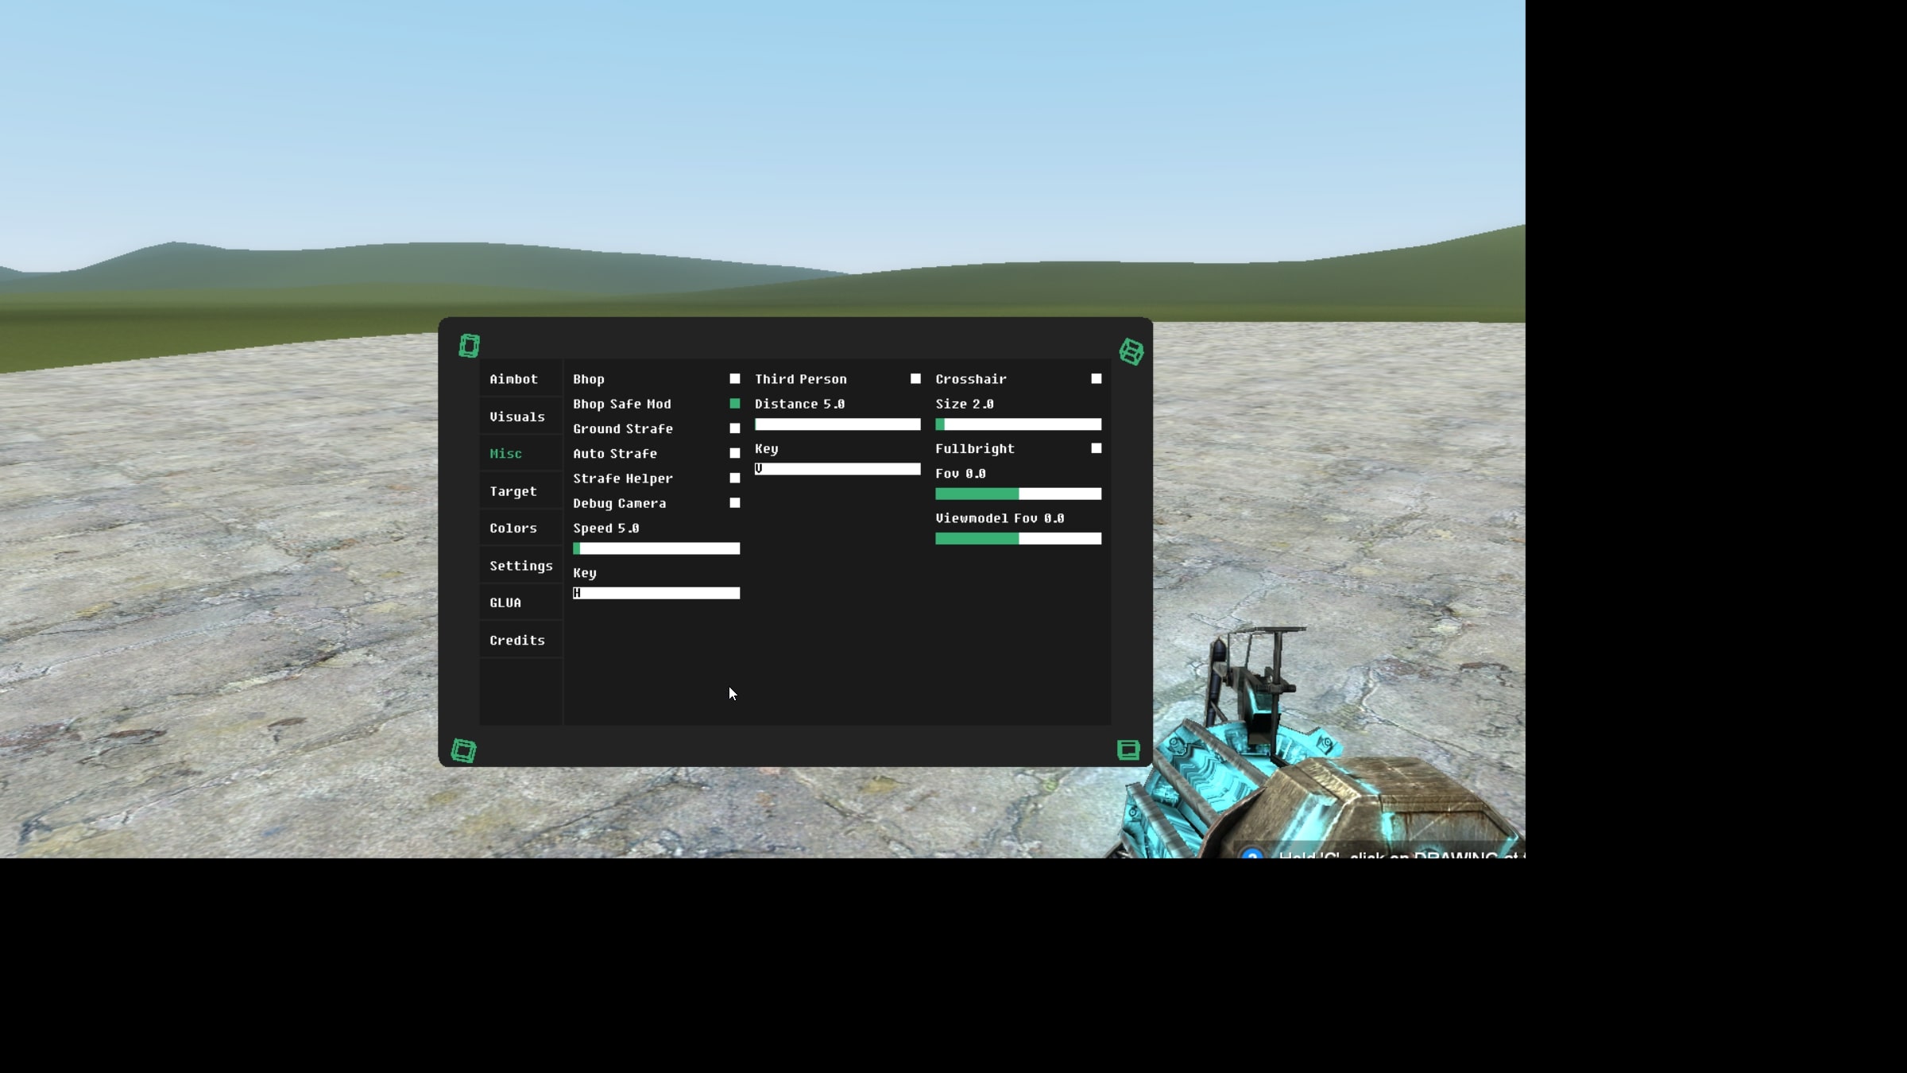Viewport: 1907px width, 1073px height.
Task: Adjust the Speed slider
Action: [x=656, y=548]
